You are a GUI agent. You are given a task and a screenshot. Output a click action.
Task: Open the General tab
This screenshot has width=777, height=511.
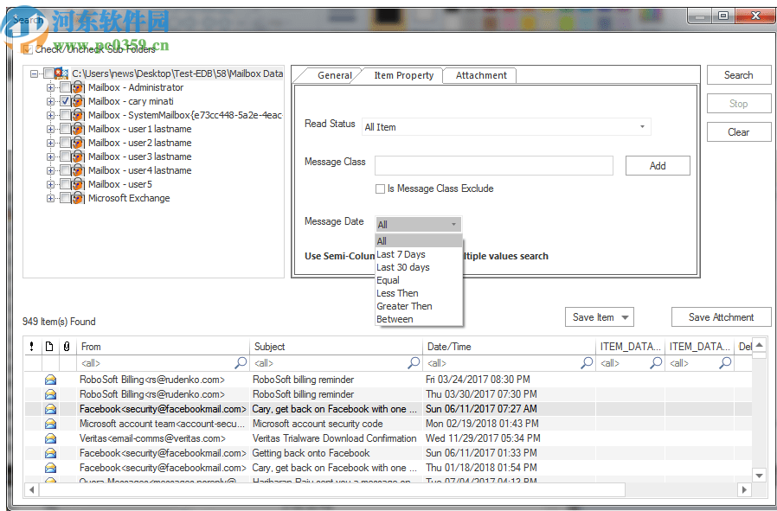click(x=333, y=75)
